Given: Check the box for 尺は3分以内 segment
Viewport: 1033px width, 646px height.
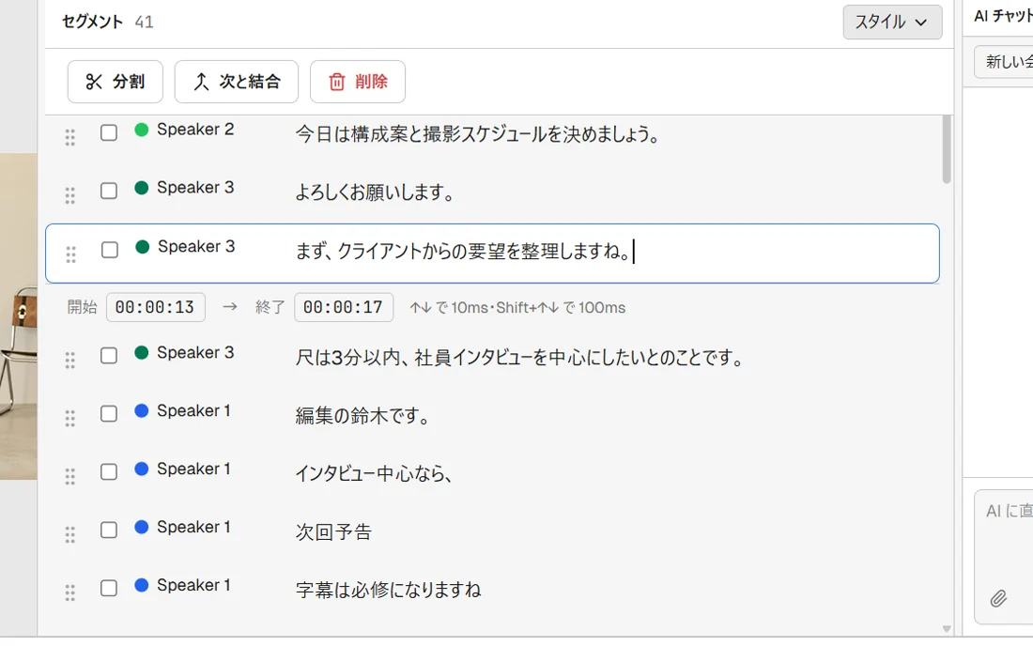Looking at the screenshot, I should point(109,356).
